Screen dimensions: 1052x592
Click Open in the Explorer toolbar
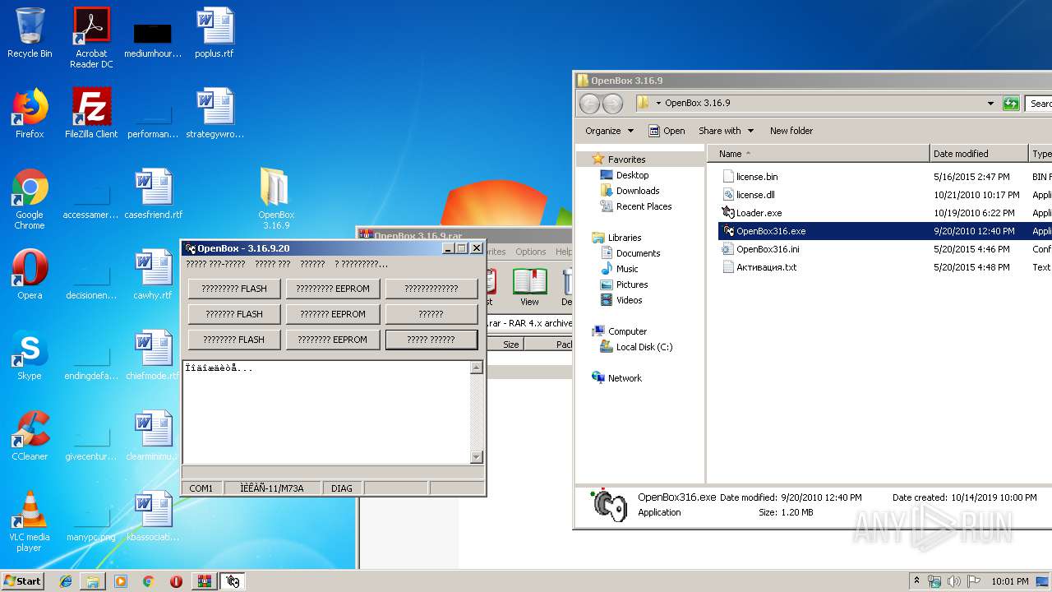pyautogui.click(x=667, y=131)
